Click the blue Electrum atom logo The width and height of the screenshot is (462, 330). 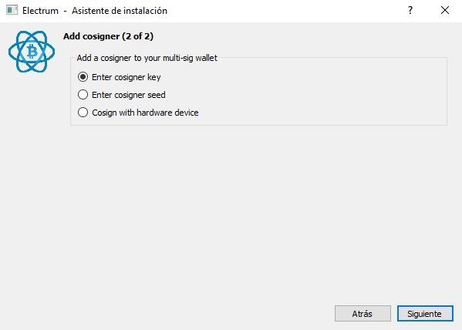point(32,52)
